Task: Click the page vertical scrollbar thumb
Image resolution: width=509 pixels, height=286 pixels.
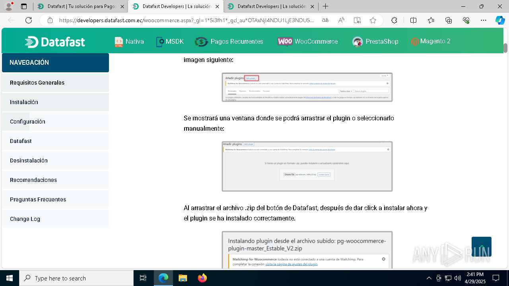Action: (x=505, y=48)
